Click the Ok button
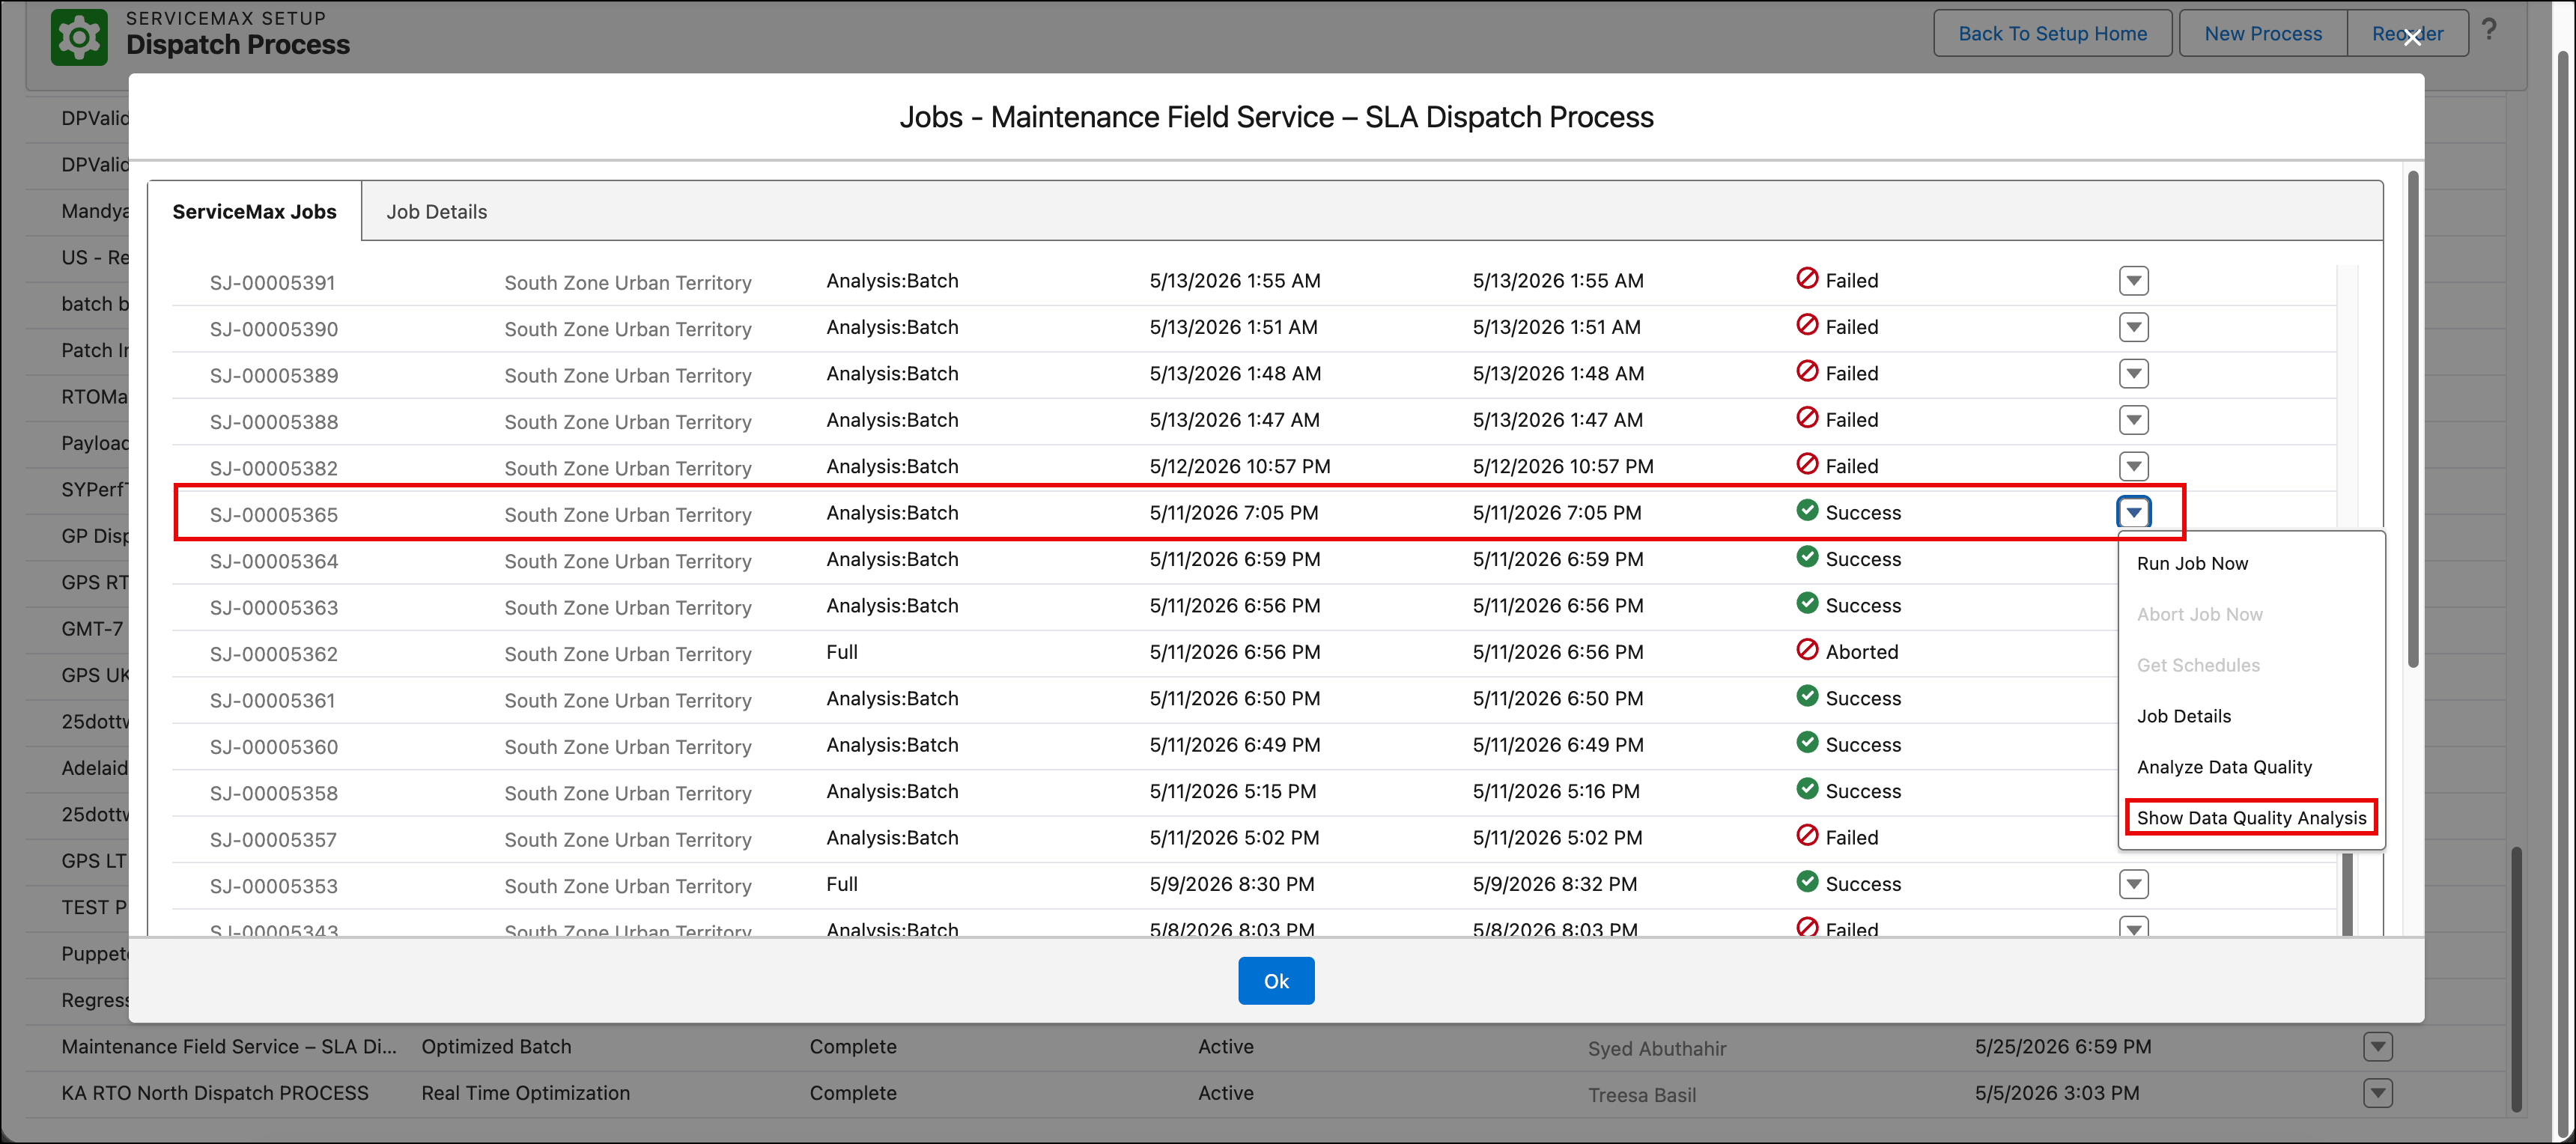 [1276, 981]
